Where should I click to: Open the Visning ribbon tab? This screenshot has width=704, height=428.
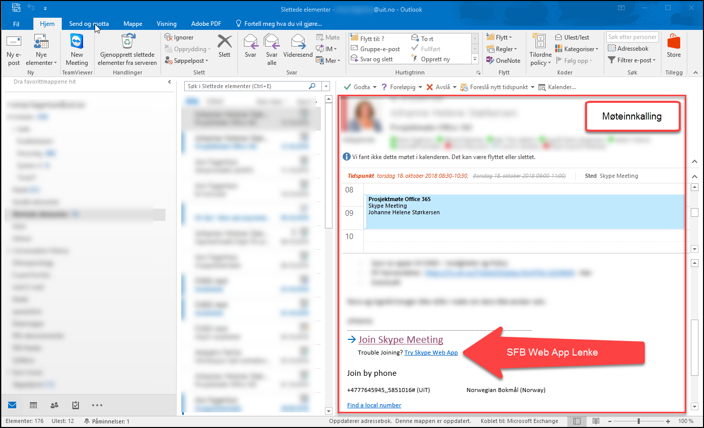(167, 24)
